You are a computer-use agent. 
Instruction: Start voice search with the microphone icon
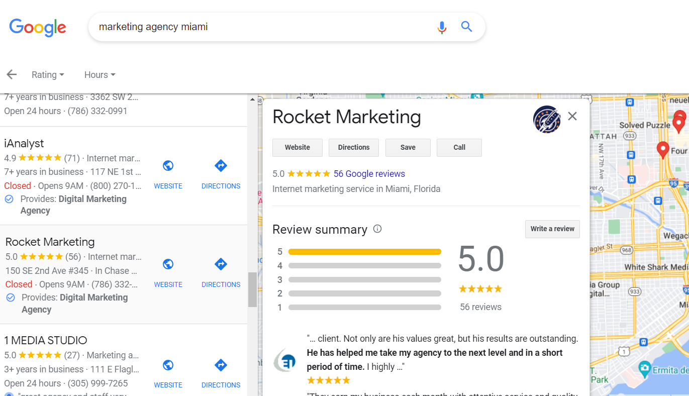(x=442, y=27)
